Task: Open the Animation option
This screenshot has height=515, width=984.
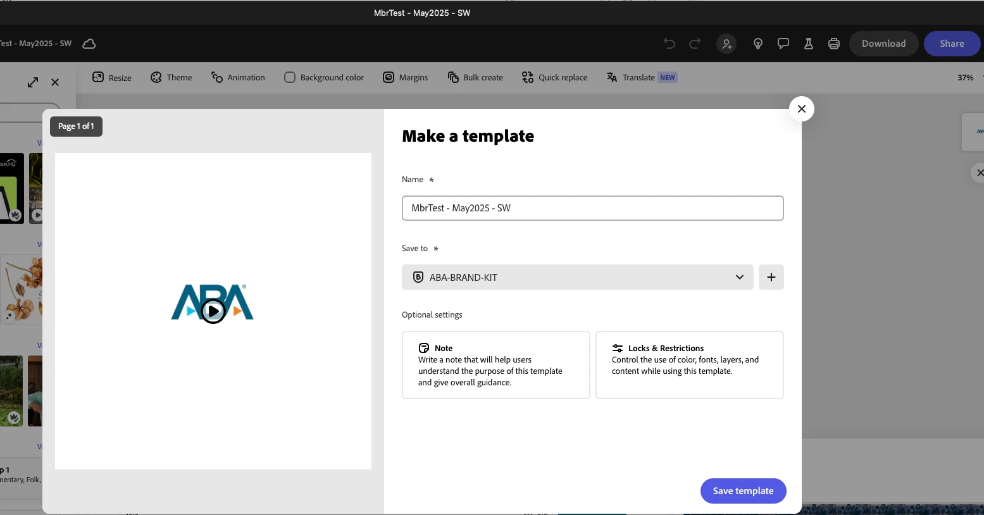Action: click(238, 77)
